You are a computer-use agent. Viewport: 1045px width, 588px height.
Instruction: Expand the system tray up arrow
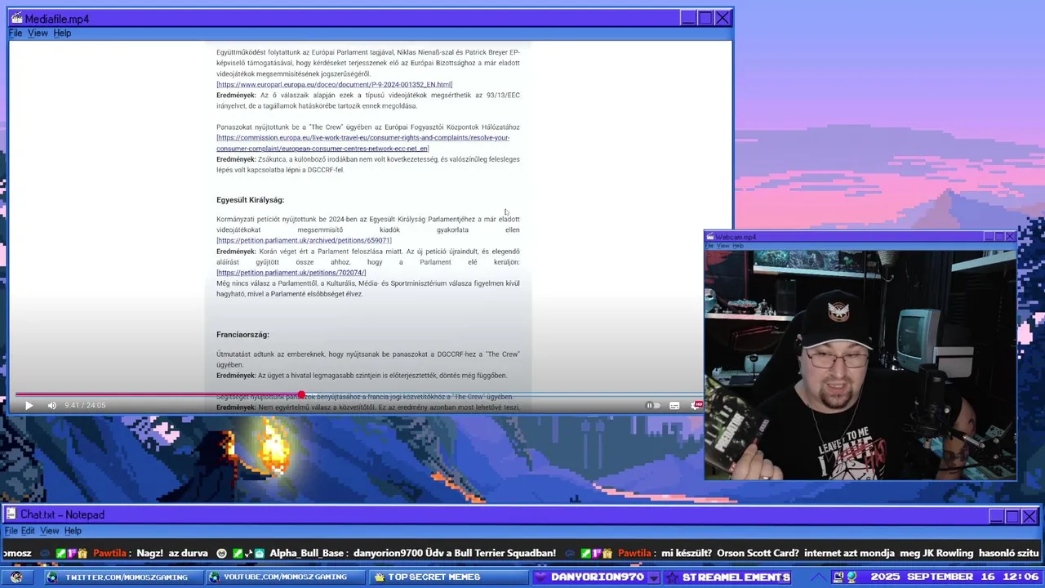click(818, 577)
